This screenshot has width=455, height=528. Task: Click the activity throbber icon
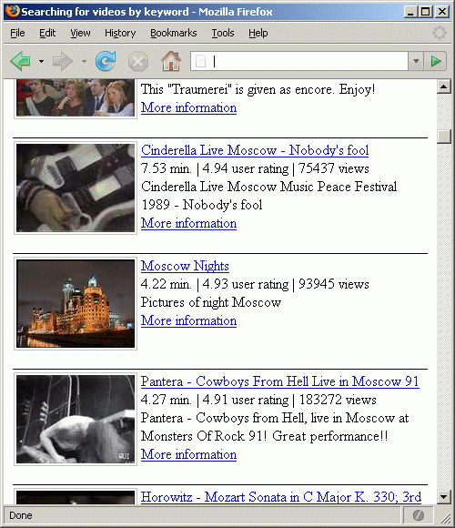tap(440, 33)
